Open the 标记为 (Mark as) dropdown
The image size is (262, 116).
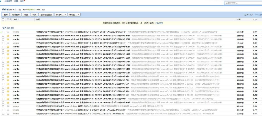61,15
